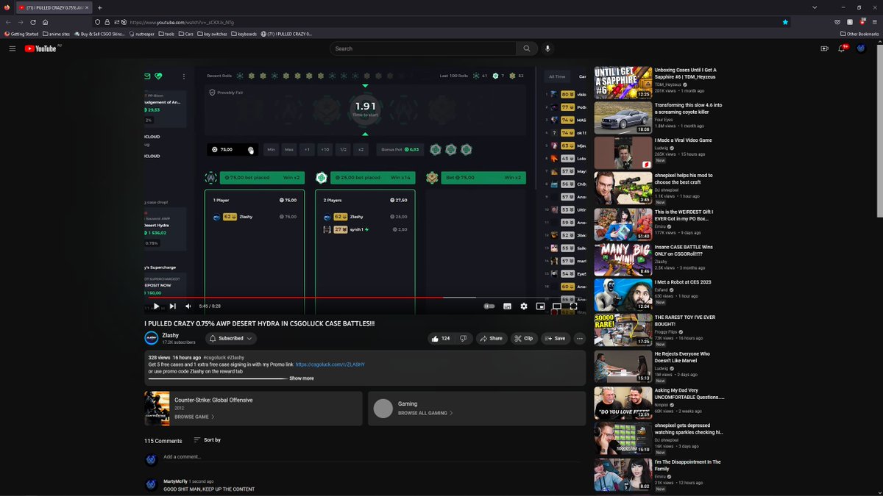Viewport: 883px width, 496px height.
Task: Open 'He Rejects Everyone' Ludwig video
Action: (683, 356)
